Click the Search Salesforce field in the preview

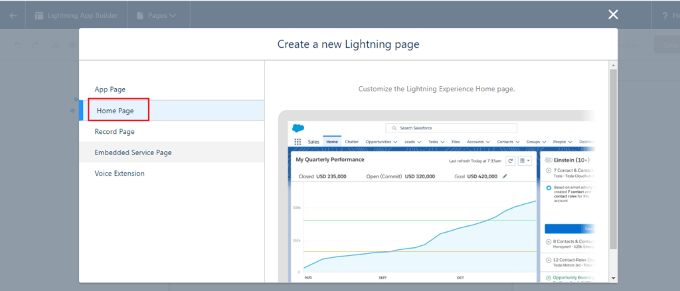452,128
